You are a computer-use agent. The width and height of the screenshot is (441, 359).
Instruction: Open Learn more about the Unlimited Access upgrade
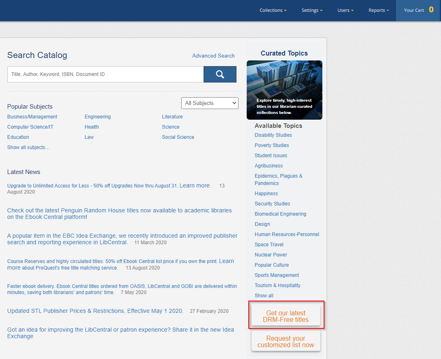click(x=194, y=185)
